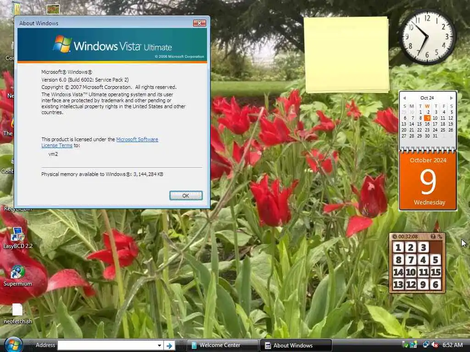Click puzzle tile 4

pyautogui.click(x=423, y=260)
